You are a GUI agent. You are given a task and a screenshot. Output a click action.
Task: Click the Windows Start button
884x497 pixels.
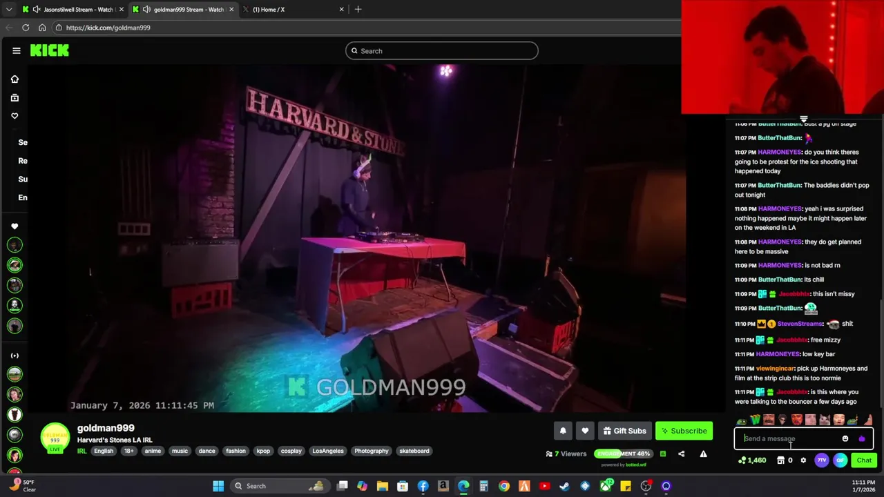click(x=218, y=486)
